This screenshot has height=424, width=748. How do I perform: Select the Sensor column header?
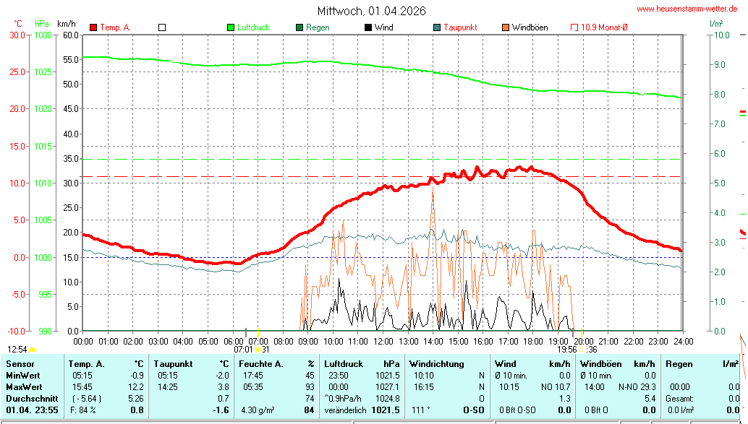pos(20,364)
